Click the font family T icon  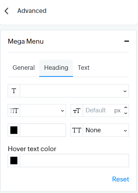(14, 91)
